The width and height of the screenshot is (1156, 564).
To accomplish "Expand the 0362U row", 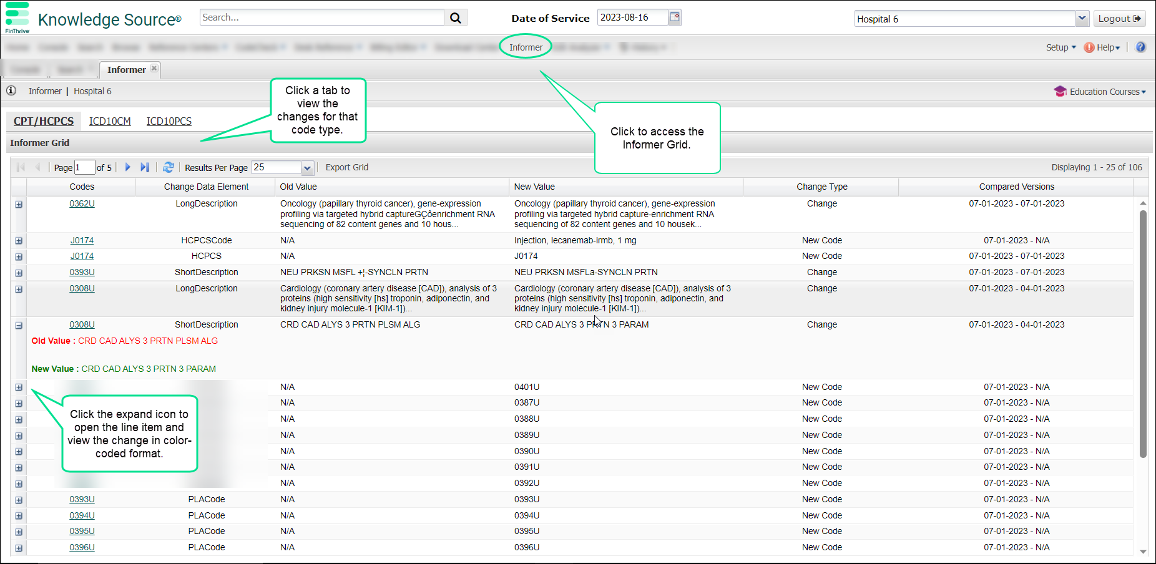I will tap(19, 205).
